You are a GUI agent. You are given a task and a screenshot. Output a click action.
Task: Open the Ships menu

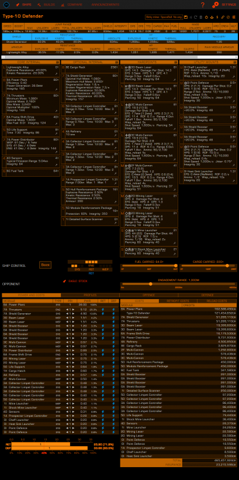24,5
